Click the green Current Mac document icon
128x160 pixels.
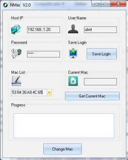click(x=73, y=81)
